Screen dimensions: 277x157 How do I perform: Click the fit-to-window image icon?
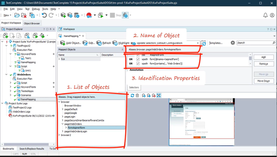[x=159, y=95]
